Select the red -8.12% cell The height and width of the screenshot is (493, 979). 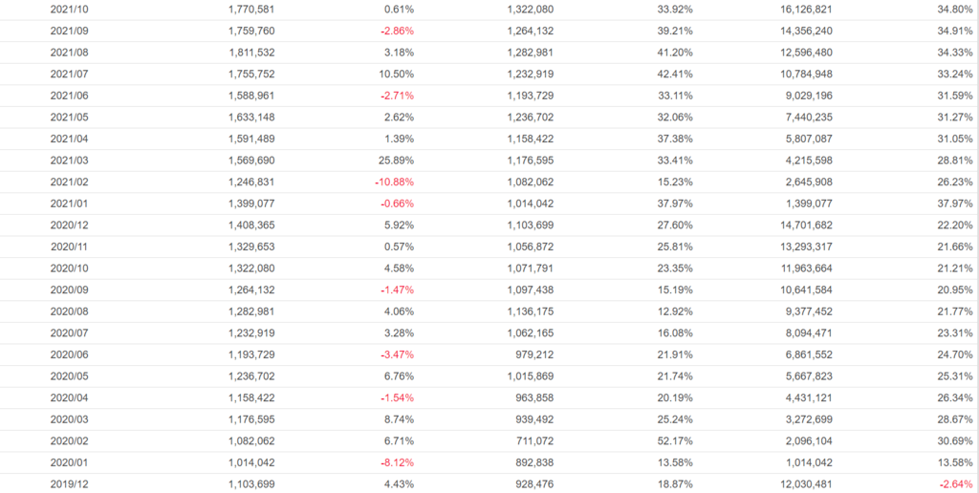coord(395,463)
